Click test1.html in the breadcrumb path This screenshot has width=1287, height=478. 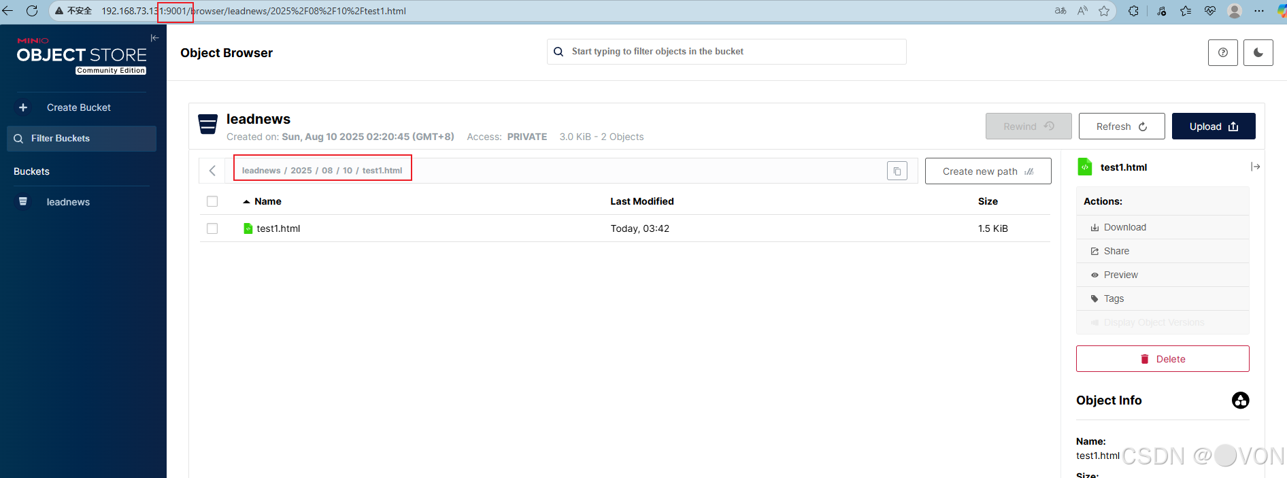(x=382, y=171)
